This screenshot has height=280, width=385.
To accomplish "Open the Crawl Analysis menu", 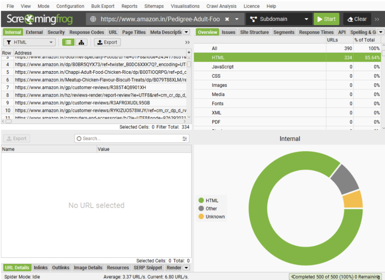I will [x=221, y=6].
